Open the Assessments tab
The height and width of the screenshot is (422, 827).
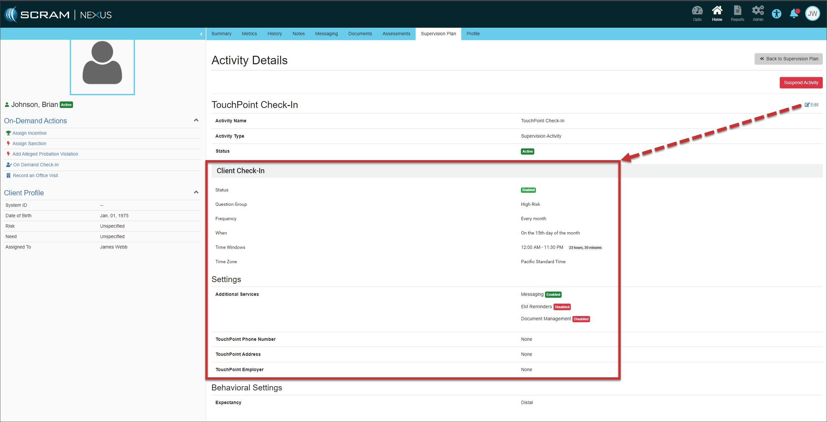tap(396, 34)
